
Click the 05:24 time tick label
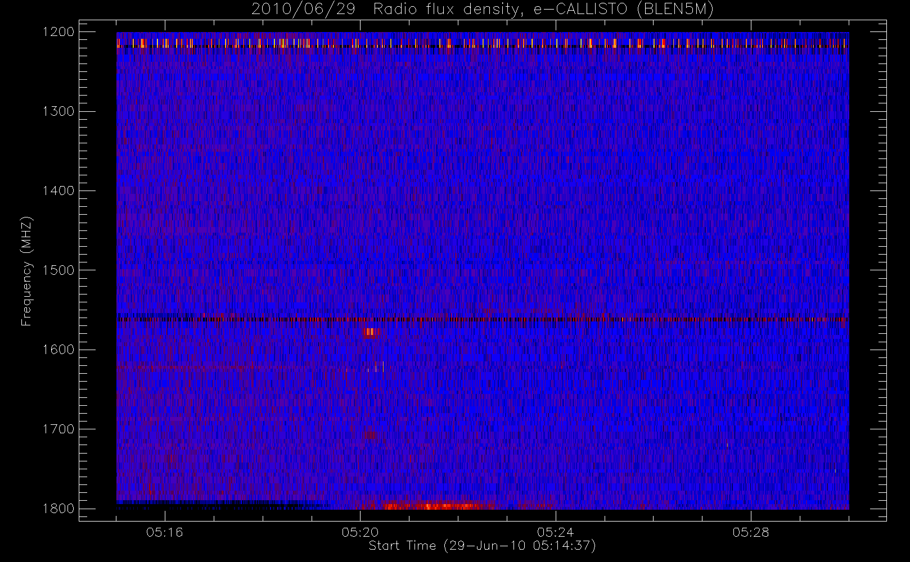[555, 532]
